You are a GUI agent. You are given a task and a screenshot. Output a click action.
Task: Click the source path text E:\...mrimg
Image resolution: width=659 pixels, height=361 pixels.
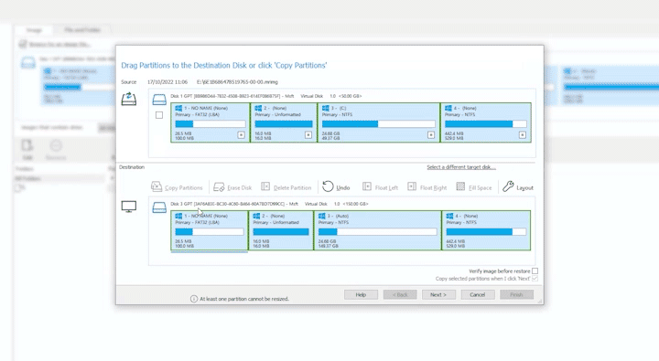(237, 82)
